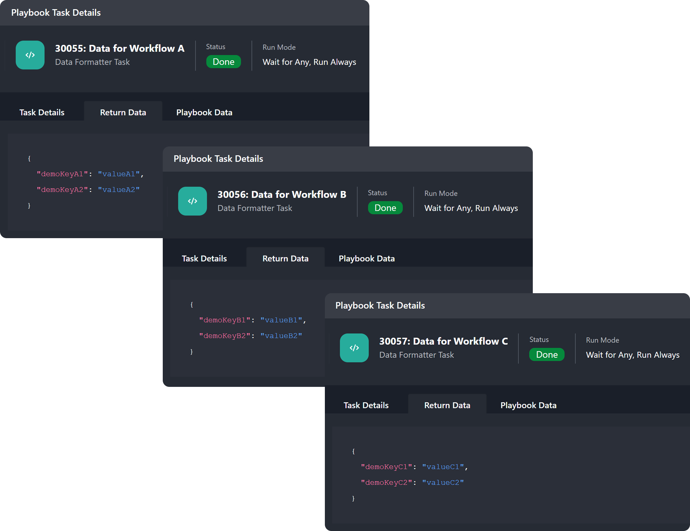Select Return Data tab in Workflow A panel
The image size is (690, 531).
[123, 112]
